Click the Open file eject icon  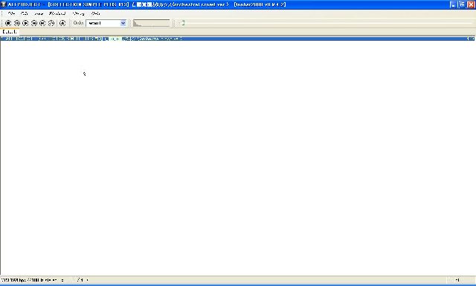pos(62,23)
